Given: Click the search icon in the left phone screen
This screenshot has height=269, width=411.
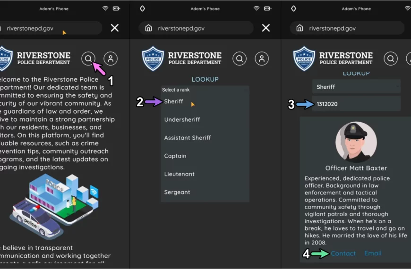Looking at the screenshot, I should 88,59.
